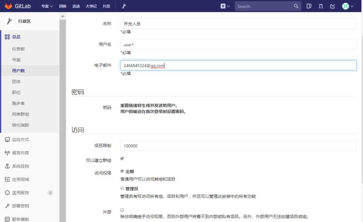Open the merge requests icon in navbar
This screenshot has height=222, width=363.
click(321, 6)
